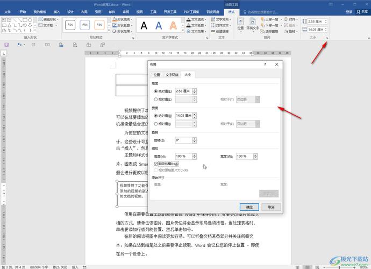The image size is (371, 269).
Task: Click the 位置 position button
Action: pos(240,25)
